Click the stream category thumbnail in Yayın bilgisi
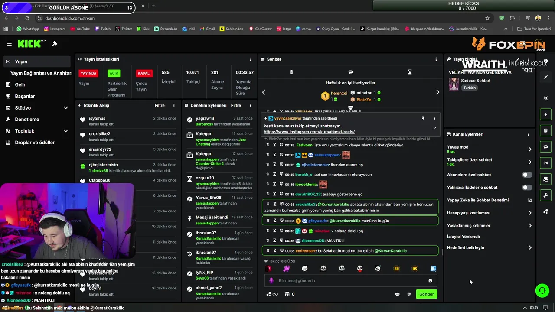555x312 pixels. point(454,84)
